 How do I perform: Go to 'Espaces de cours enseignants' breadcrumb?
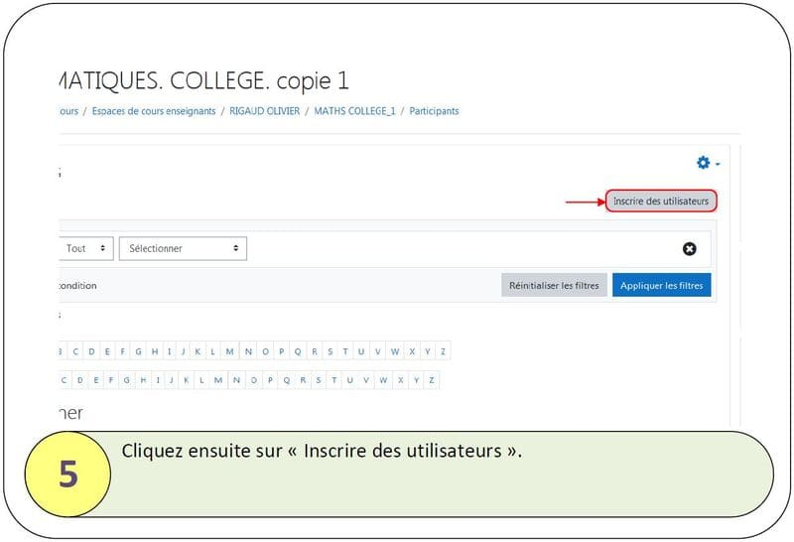(154, 111)
